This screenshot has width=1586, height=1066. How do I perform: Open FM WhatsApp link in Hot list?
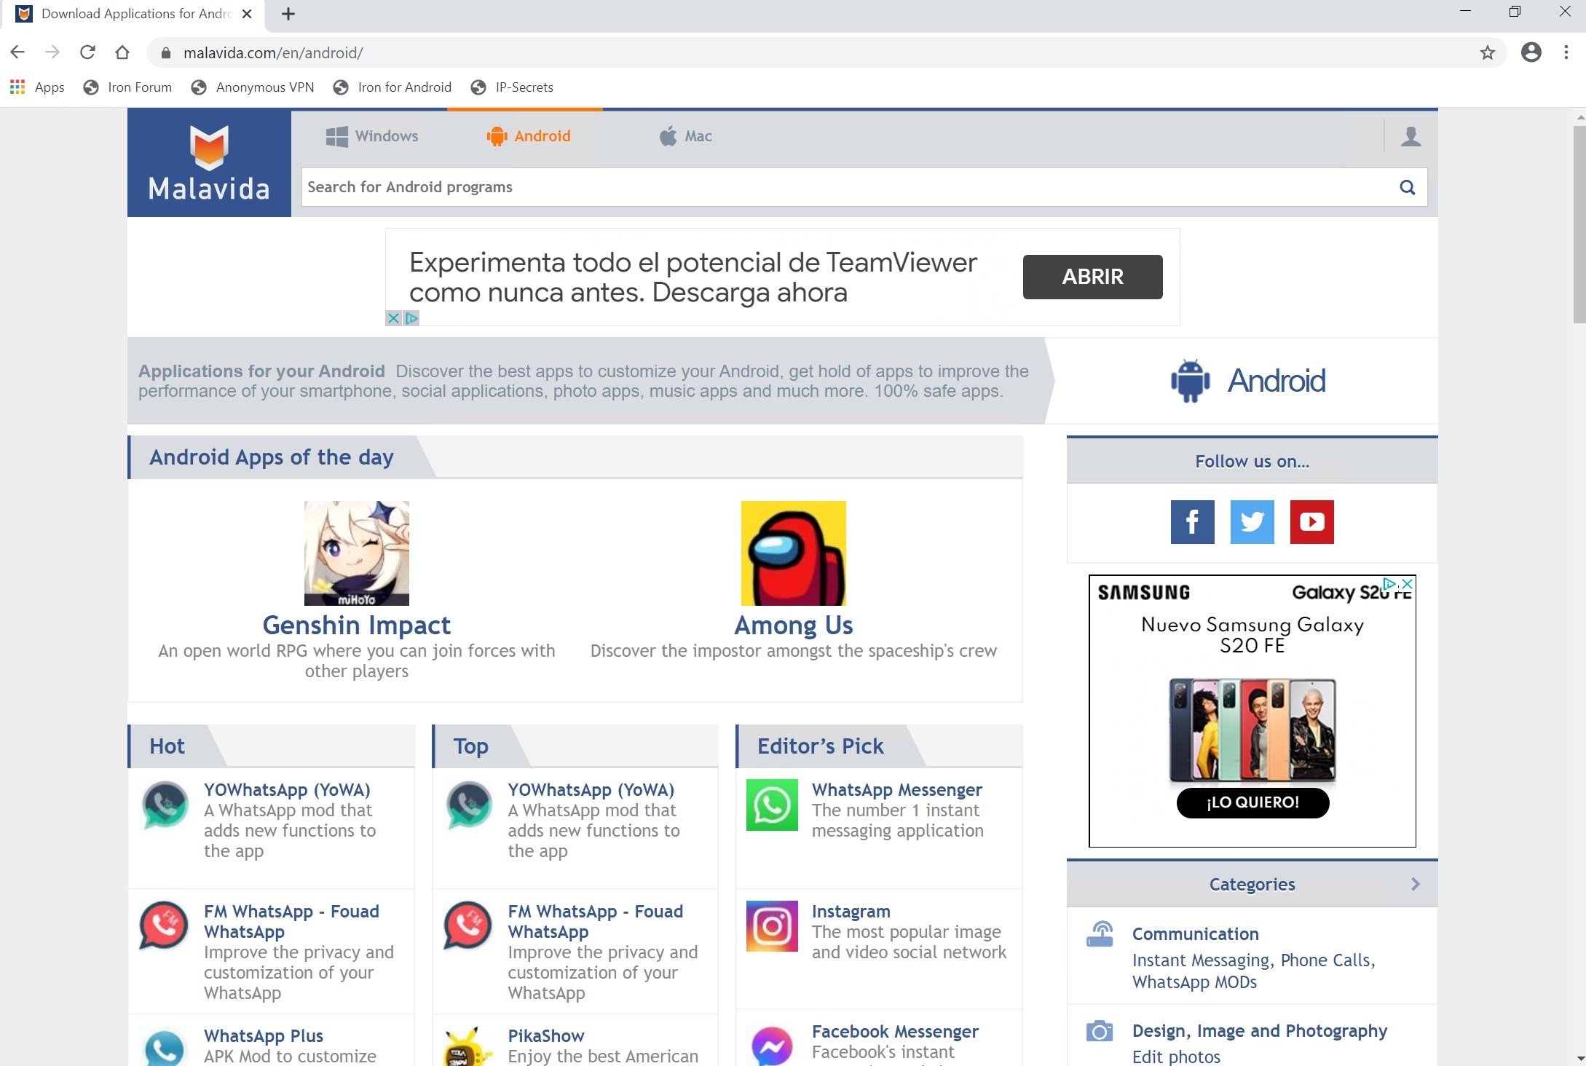291,921
